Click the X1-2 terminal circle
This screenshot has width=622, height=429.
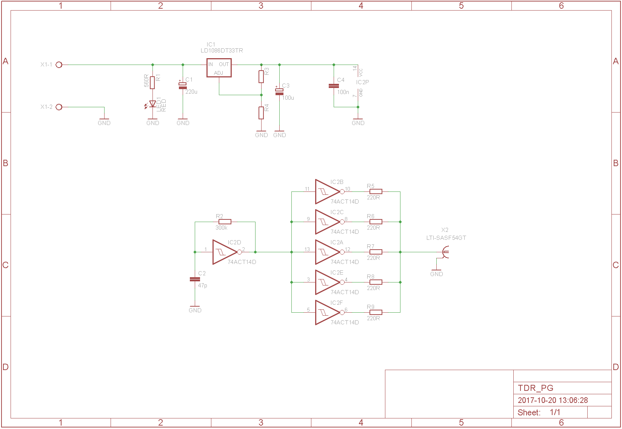tap(59, 107)
